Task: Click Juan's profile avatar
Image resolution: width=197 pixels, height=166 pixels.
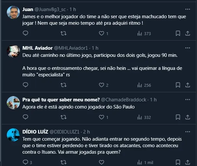Action: 13,12
